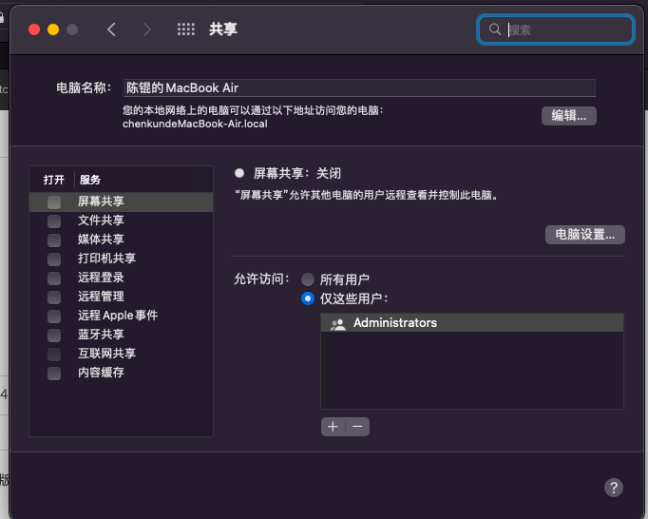Click the 编辑… button
Screen dimensions: 648x519
568,116
